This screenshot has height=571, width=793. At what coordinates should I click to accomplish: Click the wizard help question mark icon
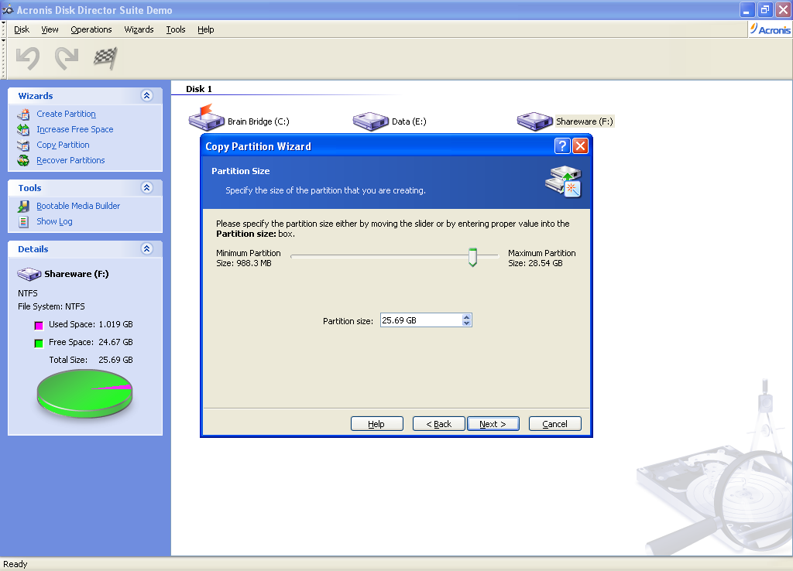coord(562,146)
